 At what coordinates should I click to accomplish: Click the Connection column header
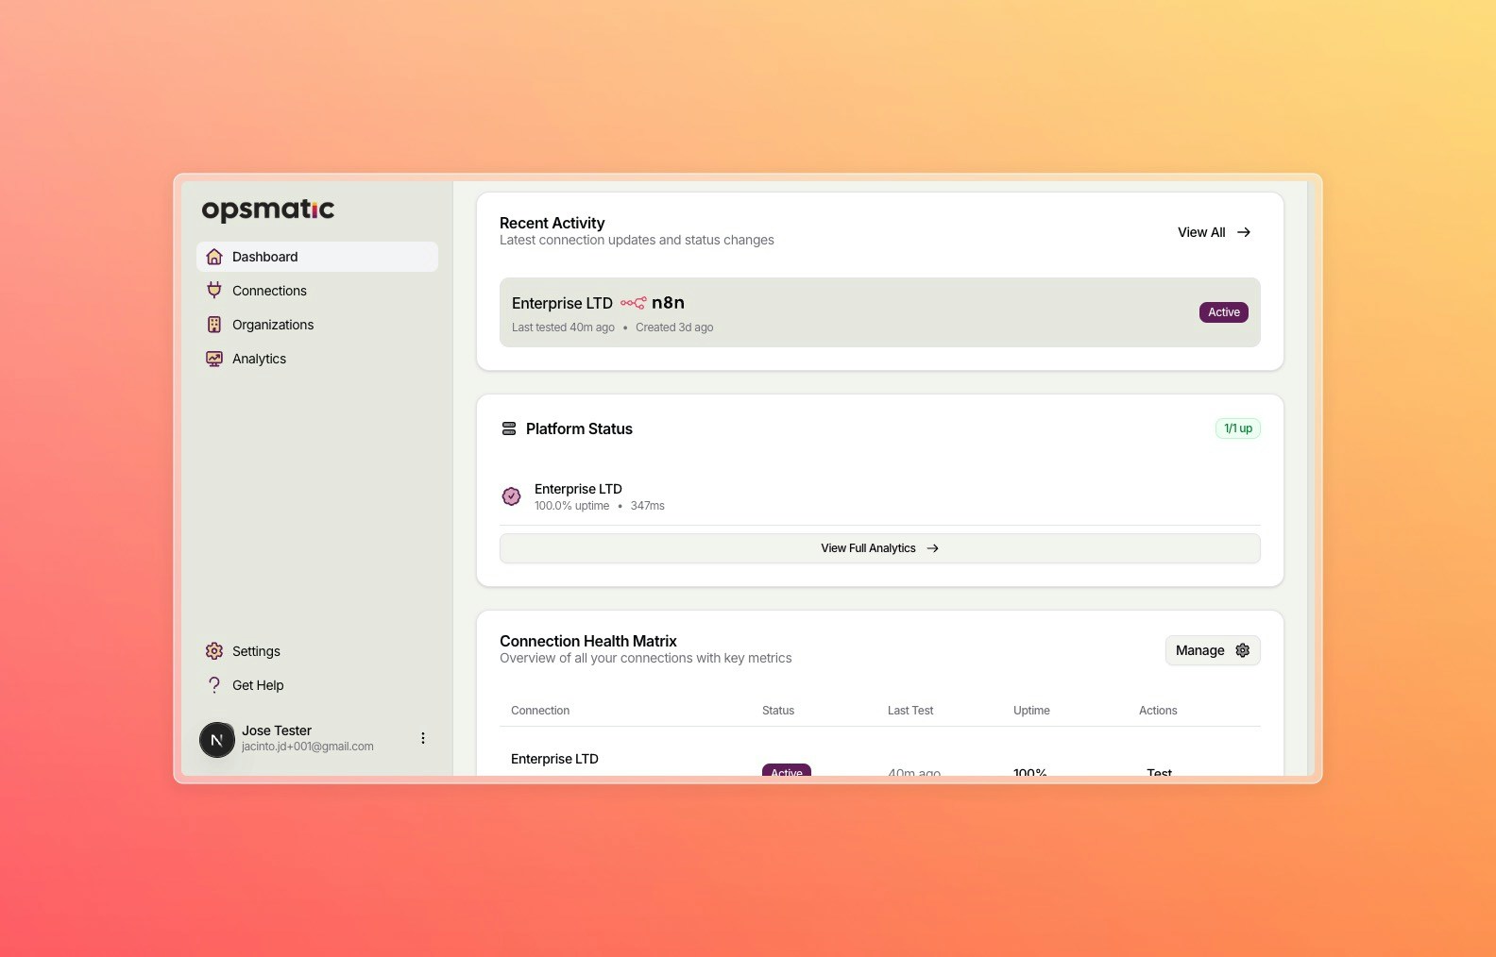coord(540,711)
